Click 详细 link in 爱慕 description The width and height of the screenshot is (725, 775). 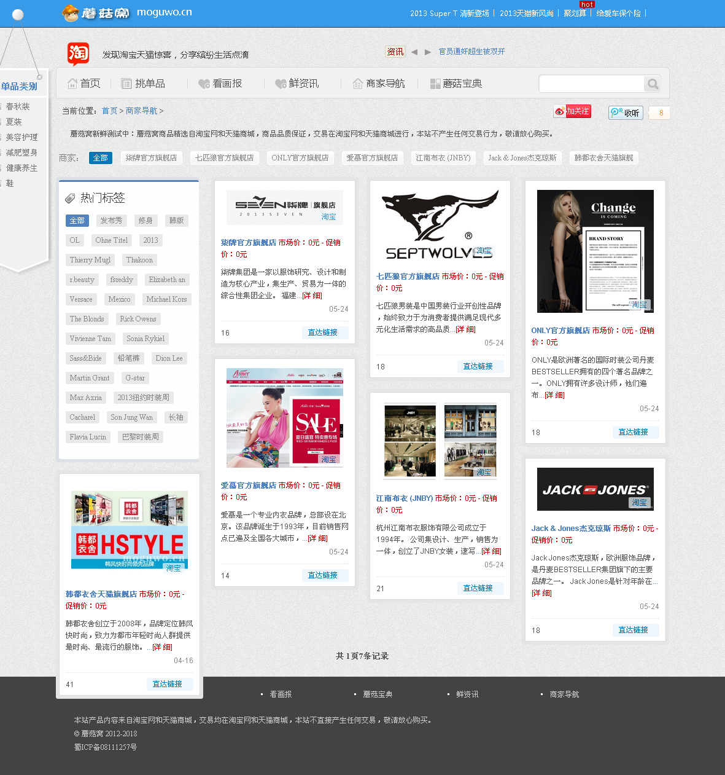317,538
